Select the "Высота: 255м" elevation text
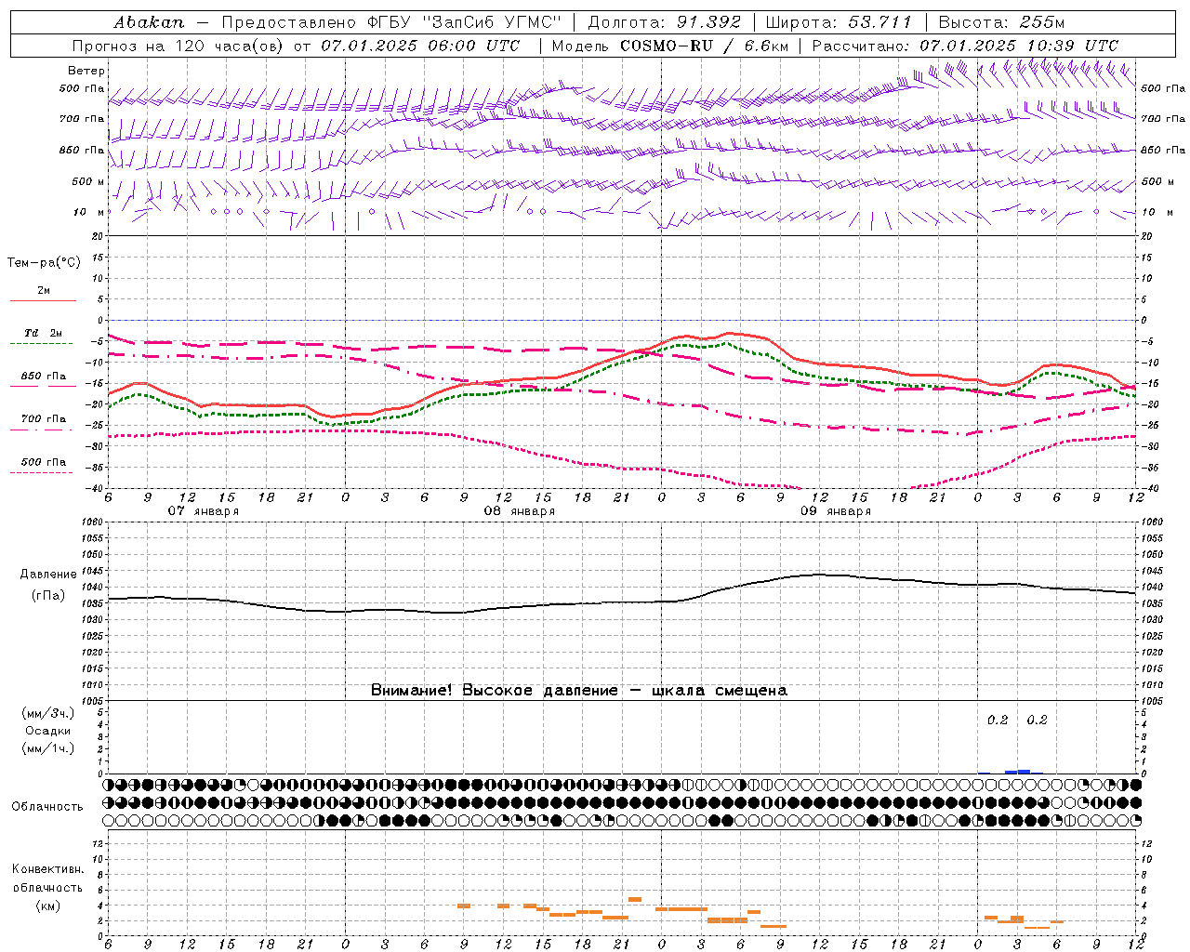The image size is (1190, 952). [x=1001, y=22]
